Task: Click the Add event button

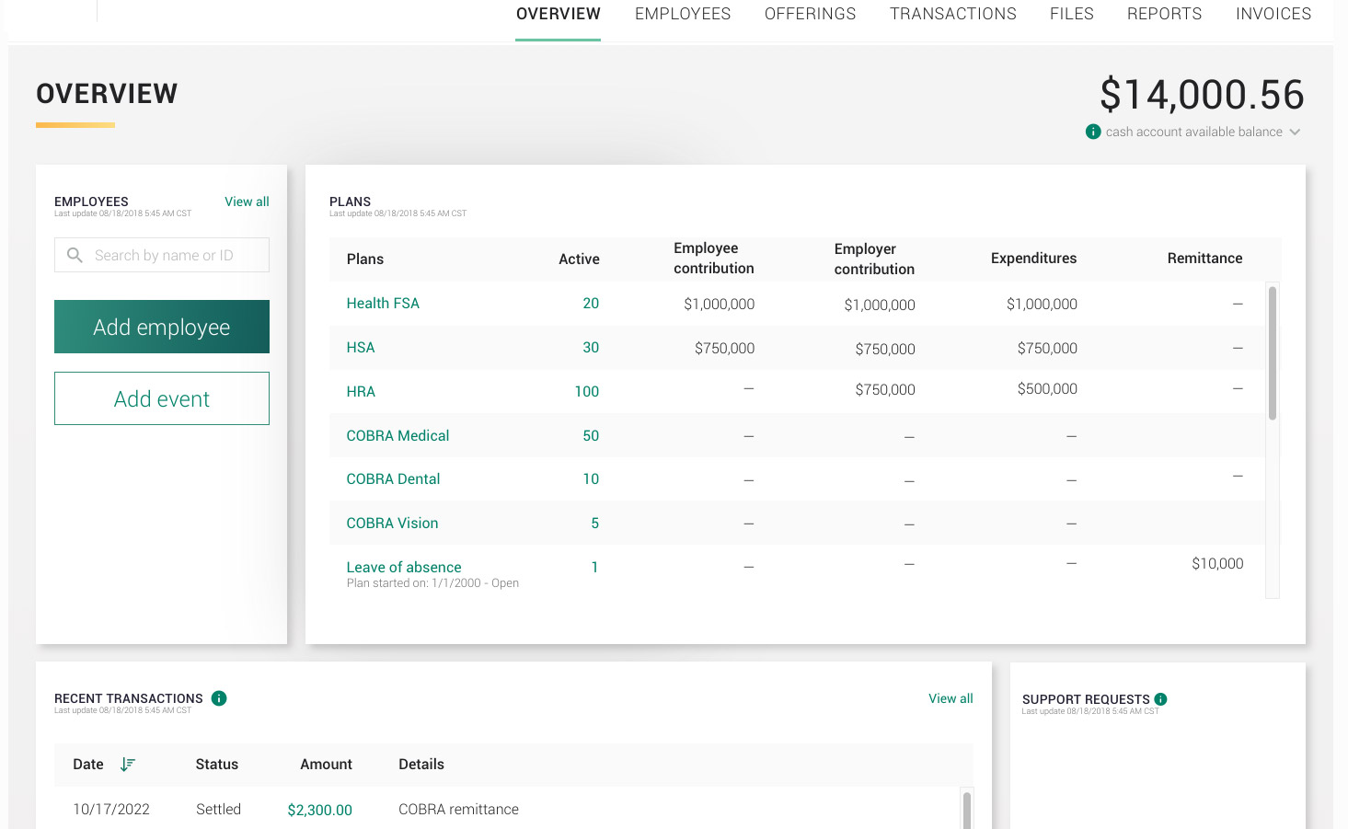Action: (162, 398)
